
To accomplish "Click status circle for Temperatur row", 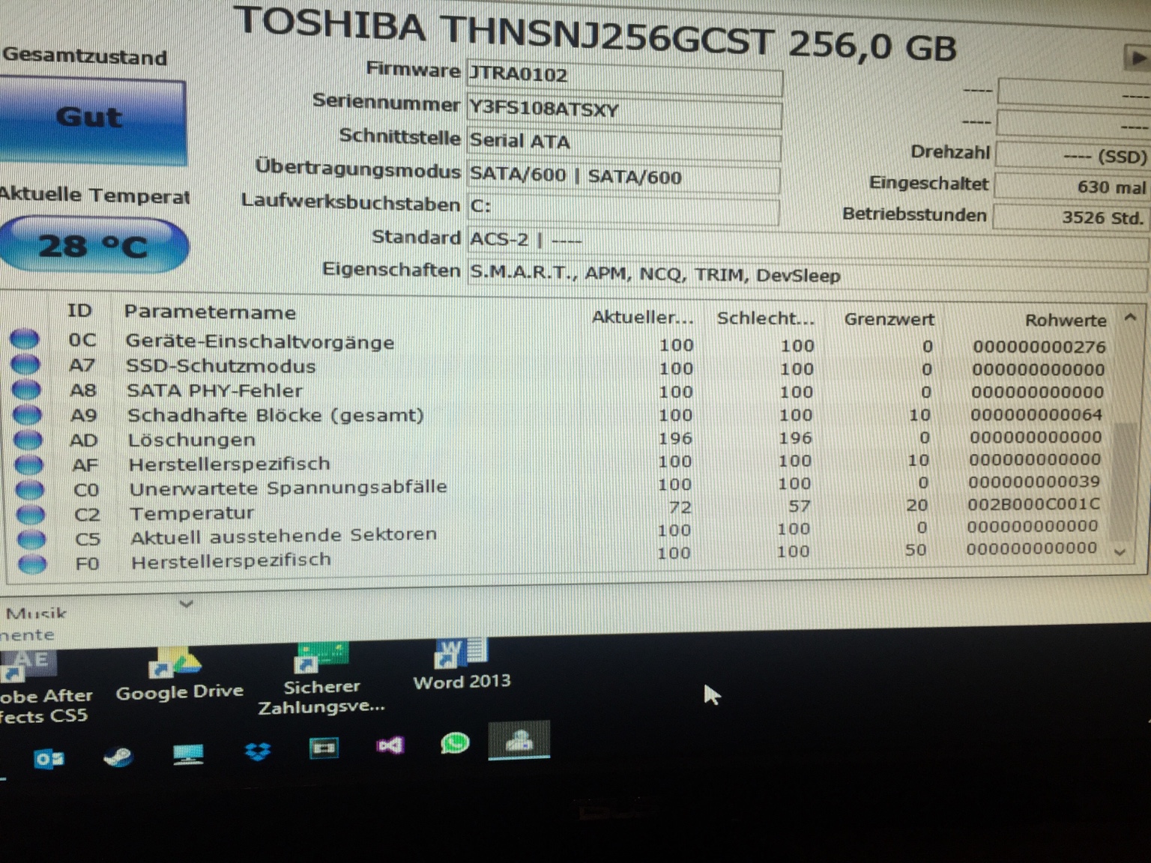I will click(x=30, y=515).
